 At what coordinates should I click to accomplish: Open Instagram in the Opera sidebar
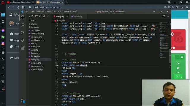point(3,44)
